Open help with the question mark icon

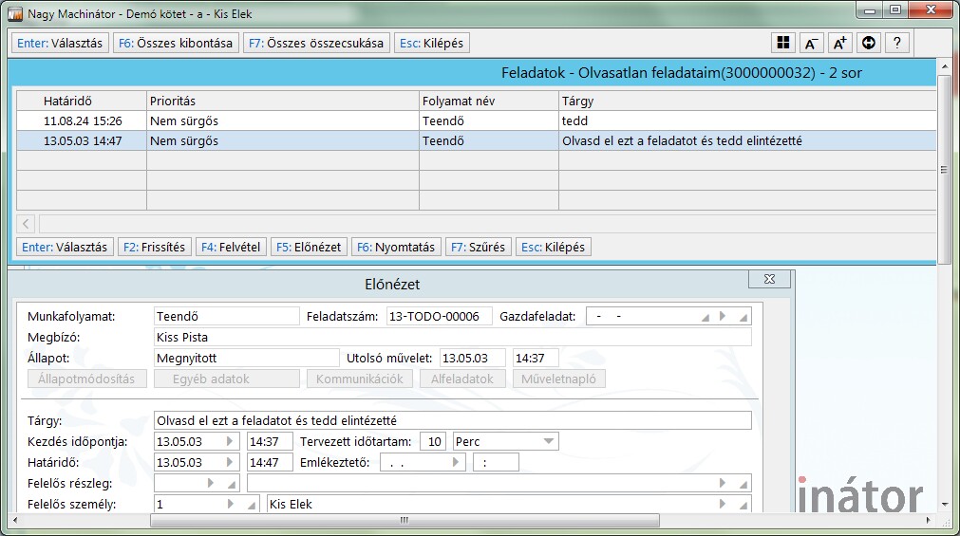(896, 43)
